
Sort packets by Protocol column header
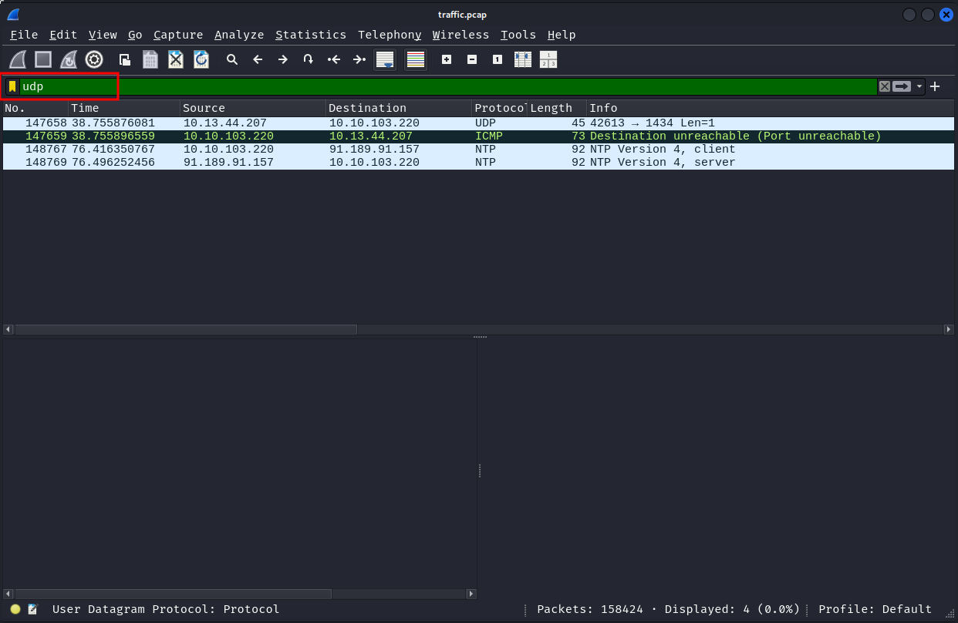coord(498,108)
